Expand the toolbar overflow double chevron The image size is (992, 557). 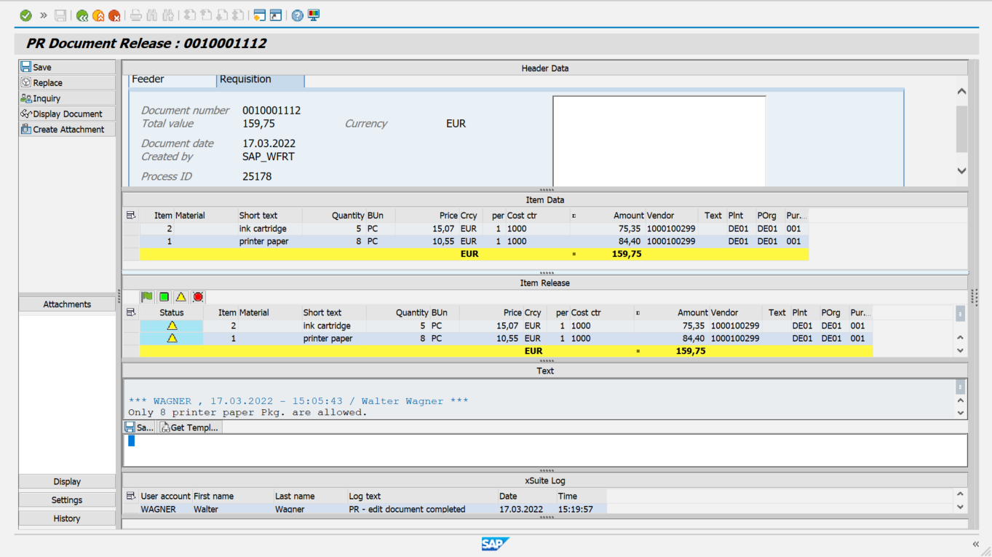pos(44,15)
